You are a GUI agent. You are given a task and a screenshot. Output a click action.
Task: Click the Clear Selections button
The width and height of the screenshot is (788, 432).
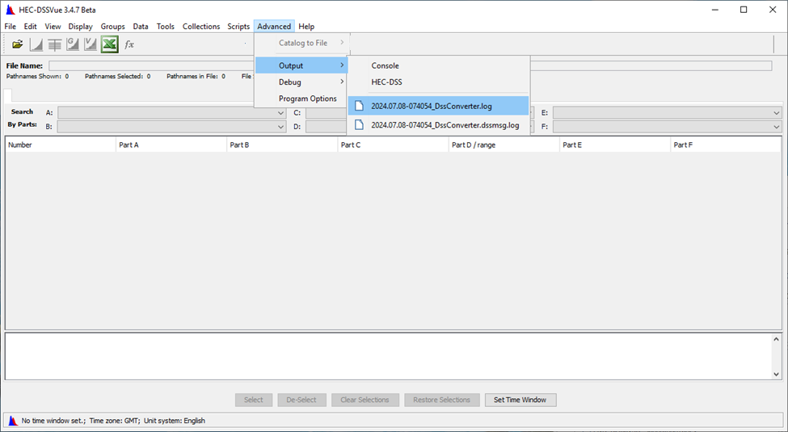coord(365,400)
